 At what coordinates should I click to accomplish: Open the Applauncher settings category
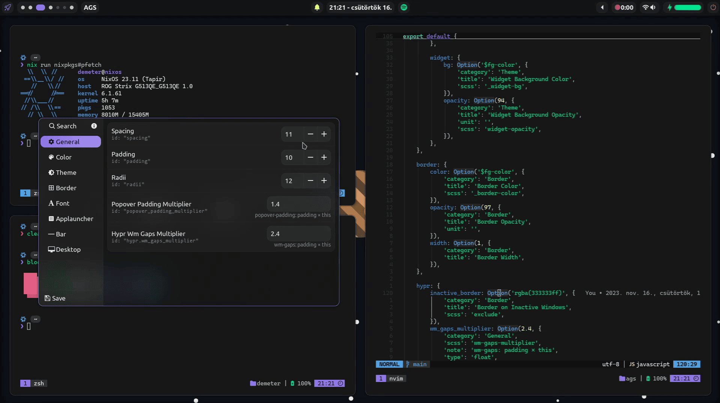pyautogui.click(x=74, y=219)
